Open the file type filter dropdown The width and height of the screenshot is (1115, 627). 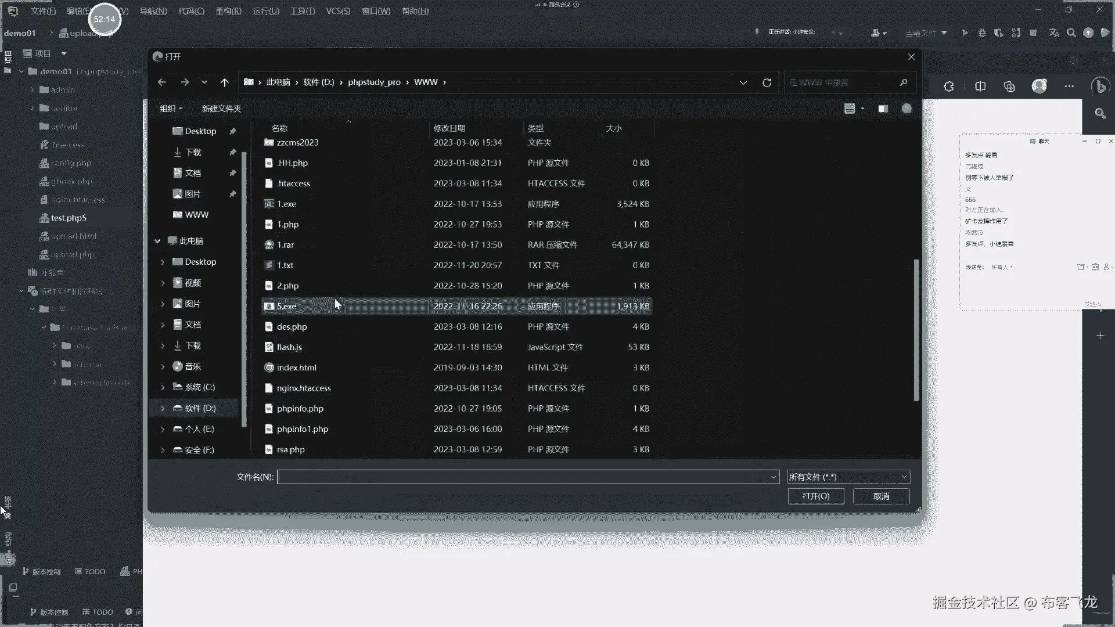(848, 477)
